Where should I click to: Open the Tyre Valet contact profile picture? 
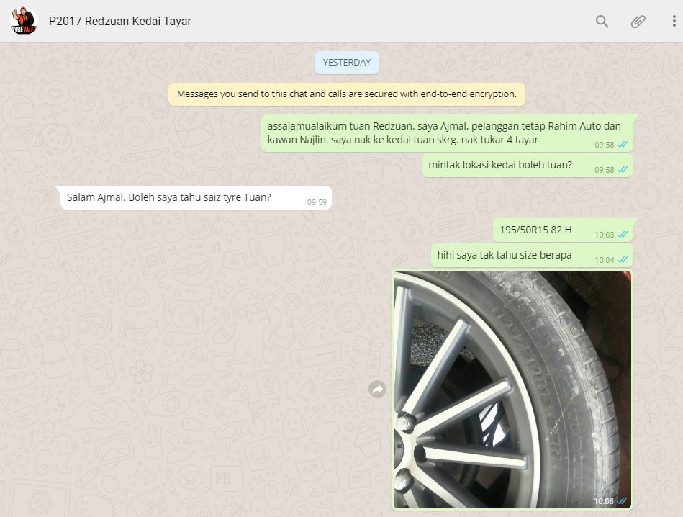point(24,21)
